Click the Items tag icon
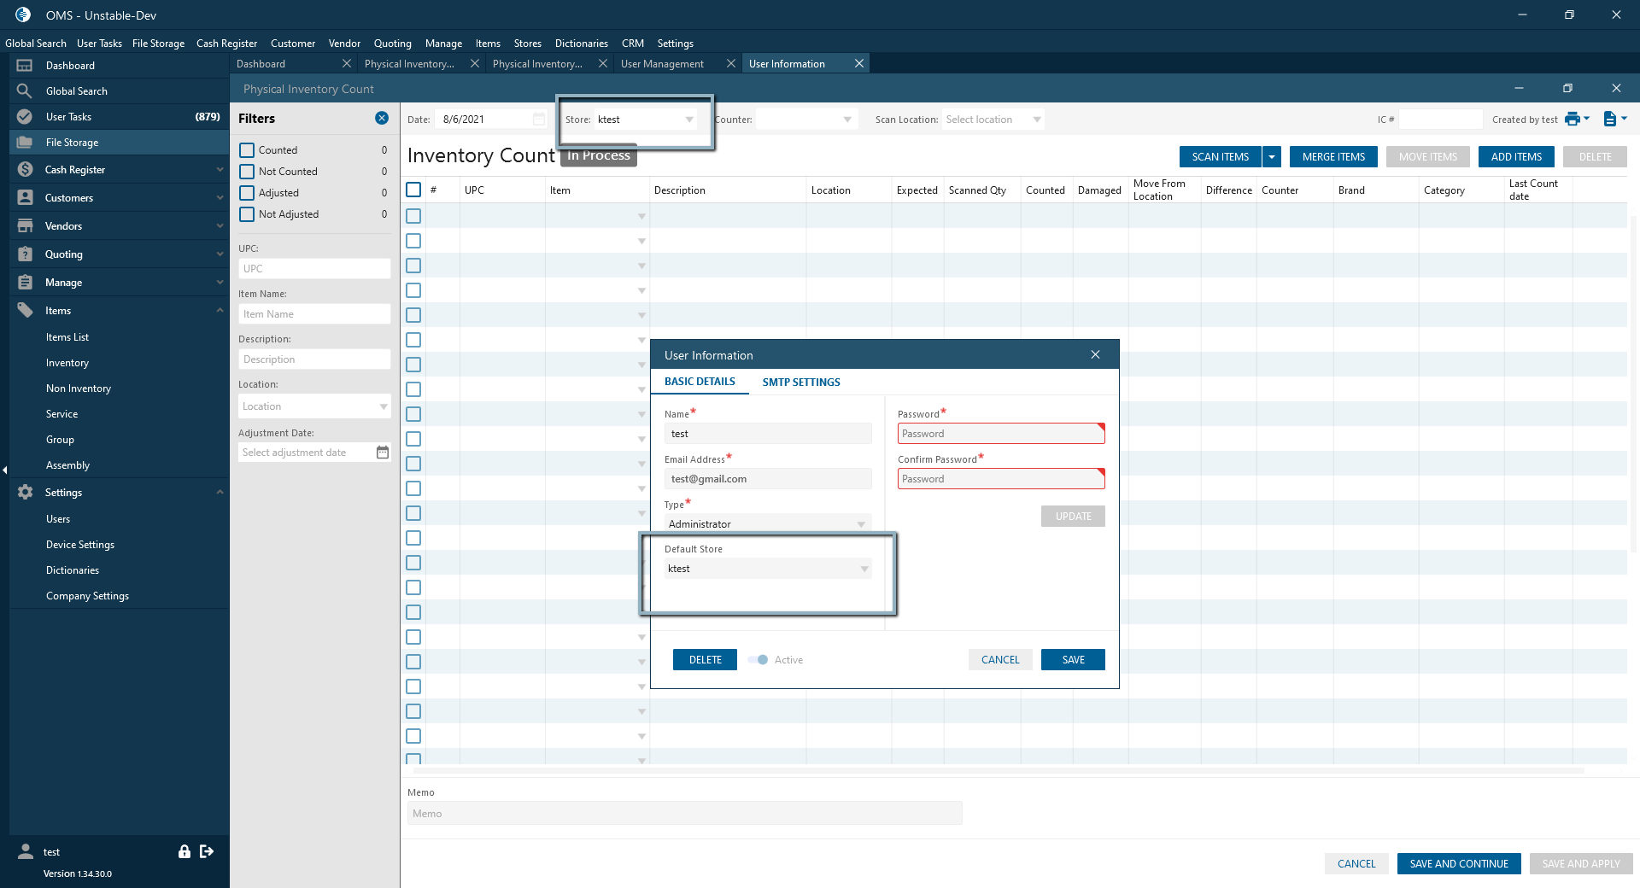 [25, 311]
